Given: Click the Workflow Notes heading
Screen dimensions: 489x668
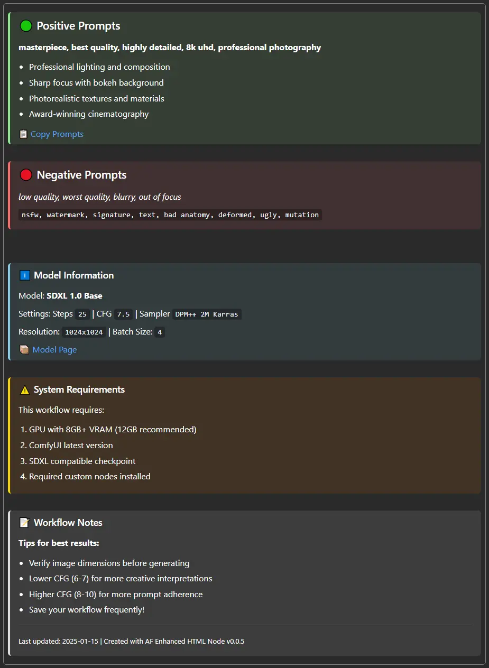Looking at the screenshot, I should pos(68,523).
